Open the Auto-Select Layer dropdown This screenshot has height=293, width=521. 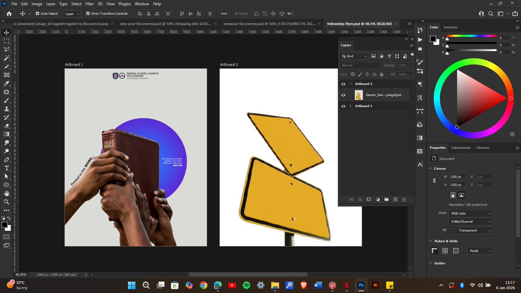[72, 13]
